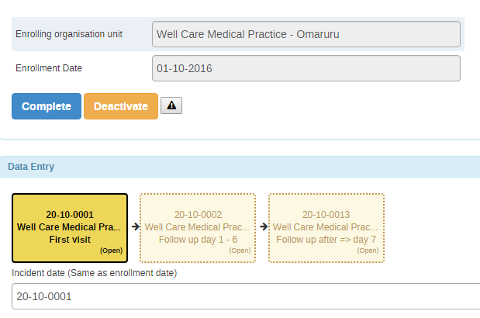Click (Open) status in Follow up day 1 - 6
This screenshot has width=480, height=318.
240,251
